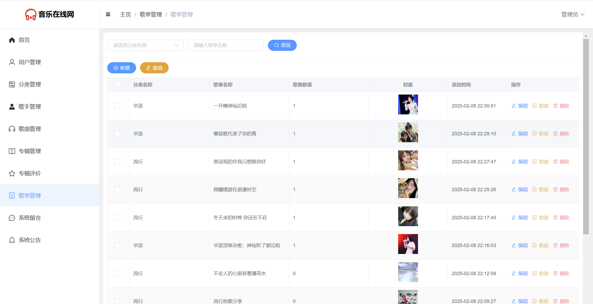593x304 pixels.
Task: Open 歌手管理 in the sidebar
Action: tap(30, 107)
